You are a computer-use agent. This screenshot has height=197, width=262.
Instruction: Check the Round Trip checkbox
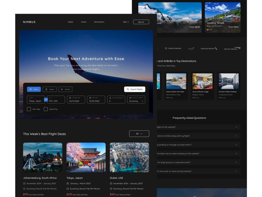46,109
